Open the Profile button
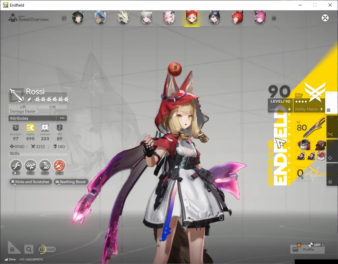The width and height of the screenshot is (338, 264). tap(307, 249)
